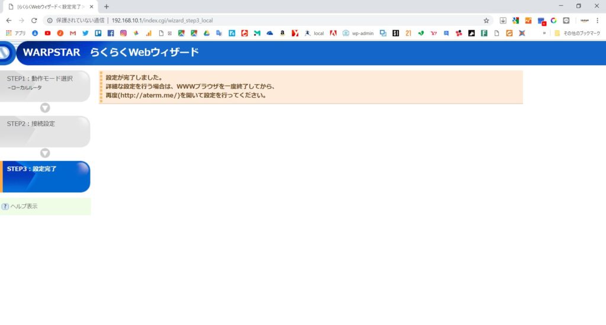606x325 pixels.
Task: Expand the hidden bookmarks overflow chevron
Action: pyautogui.click(x=544, y=33)
